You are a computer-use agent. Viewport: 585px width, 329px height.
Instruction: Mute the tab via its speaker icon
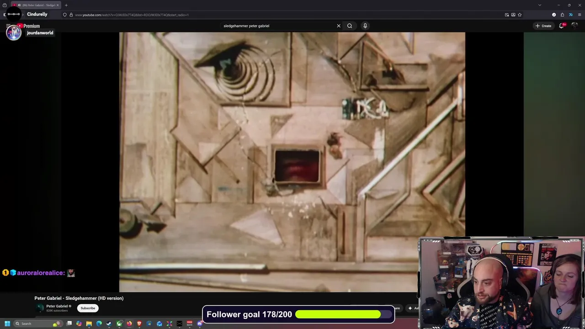[x=19, y=5]
